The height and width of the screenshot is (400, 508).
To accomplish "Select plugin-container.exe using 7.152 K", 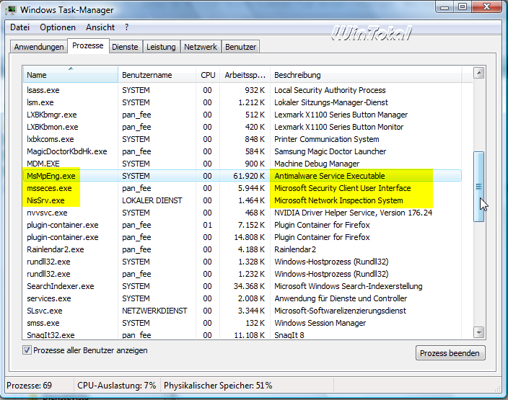I will [x=242, y=226].
